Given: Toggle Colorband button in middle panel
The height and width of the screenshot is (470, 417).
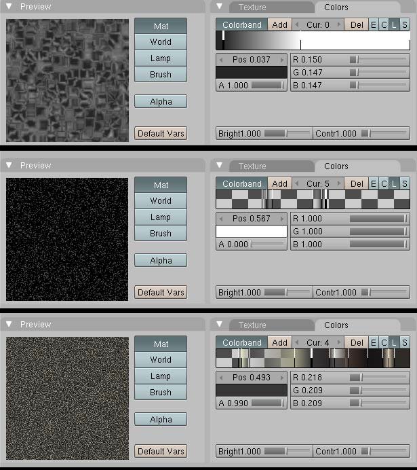Looking at the screenshot, I should [x=241, y=184].
